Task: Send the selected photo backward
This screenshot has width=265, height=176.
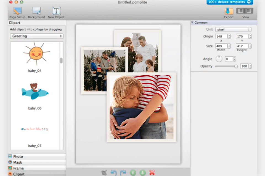Action: click(x=142, y=172)
